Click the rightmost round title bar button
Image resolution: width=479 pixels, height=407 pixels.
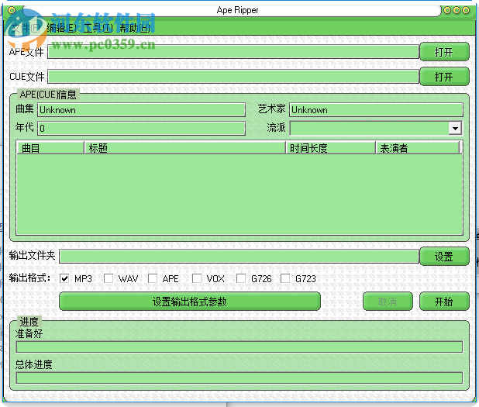(466, 10)
